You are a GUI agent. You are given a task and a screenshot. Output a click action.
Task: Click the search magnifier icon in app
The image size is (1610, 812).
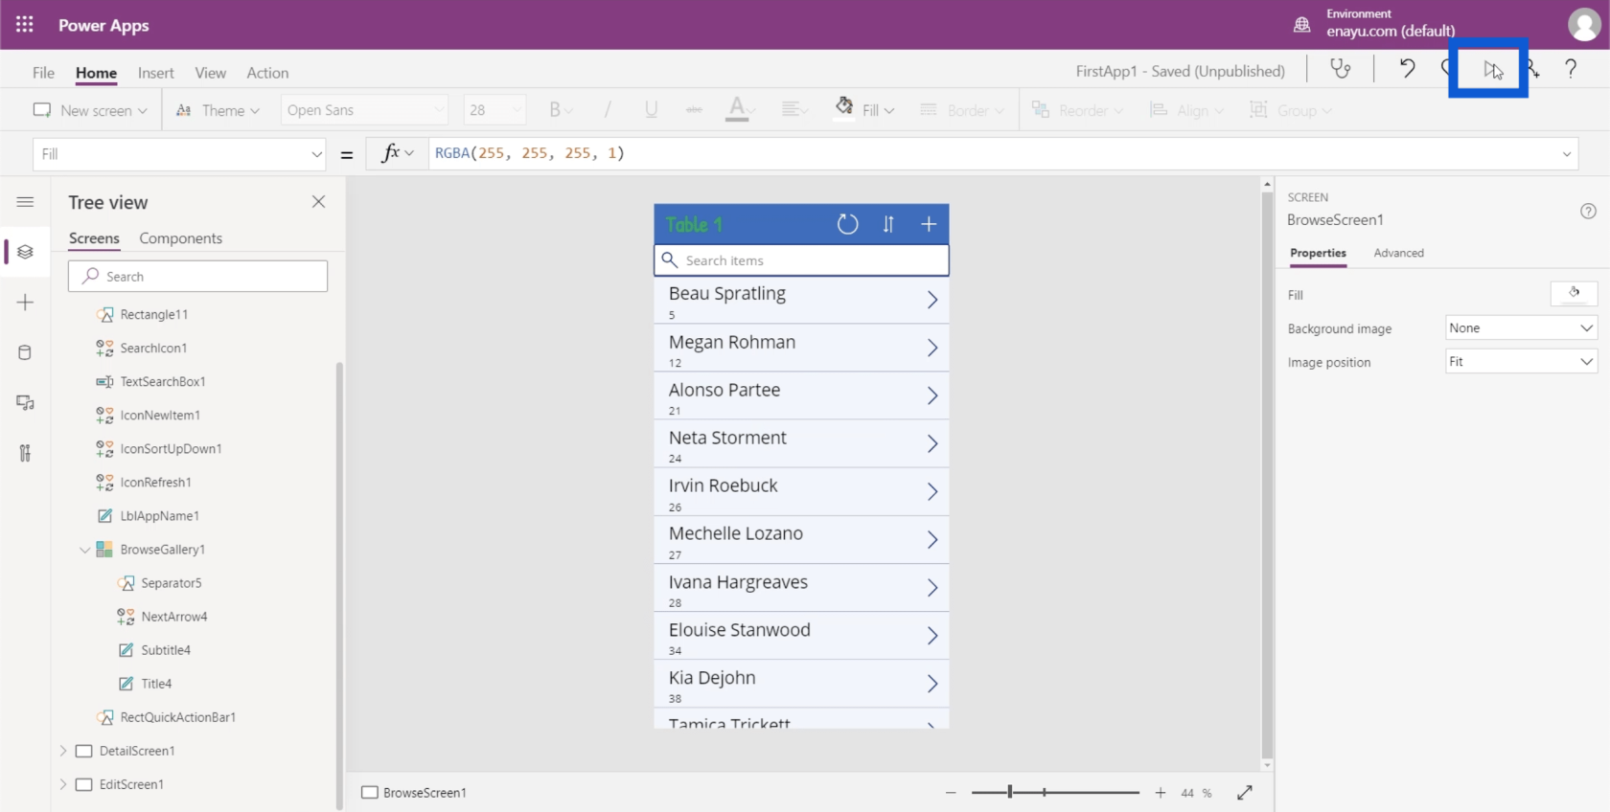(x=670, y=259)
